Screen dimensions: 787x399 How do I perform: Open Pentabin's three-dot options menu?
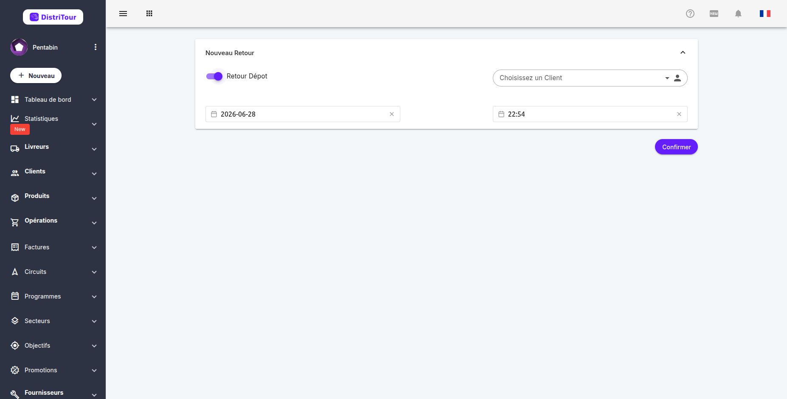(x=96, y=47)
